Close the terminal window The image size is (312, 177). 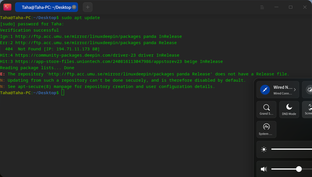pos(305,7)
